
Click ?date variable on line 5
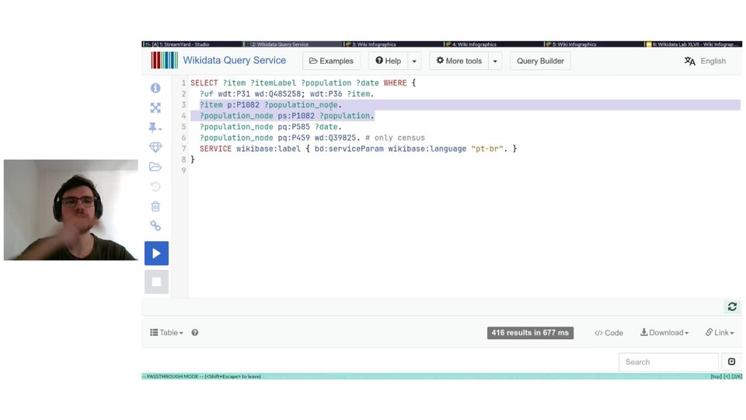click(x=326, y=127)
